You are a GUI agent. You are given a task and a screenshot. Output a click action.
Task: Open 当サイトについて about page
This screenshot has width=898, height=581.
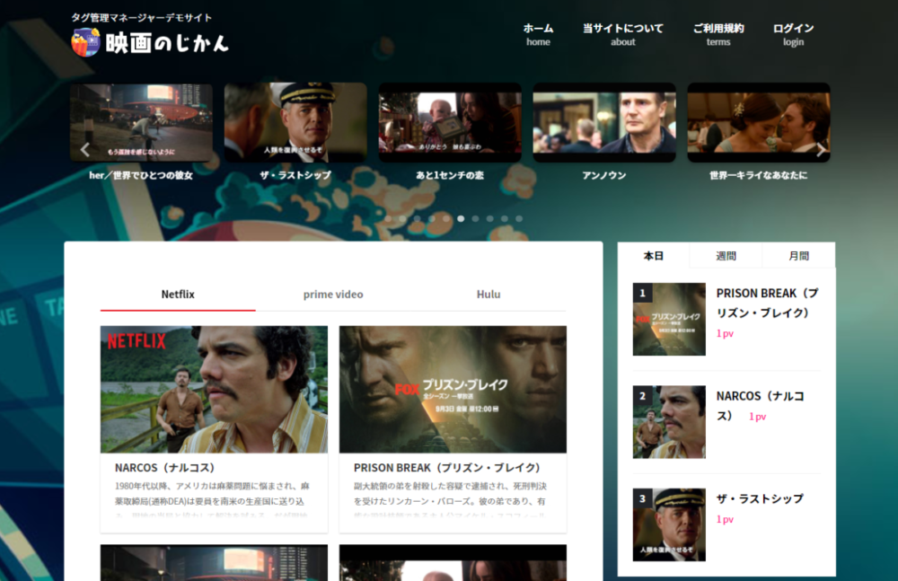[623, 34]
